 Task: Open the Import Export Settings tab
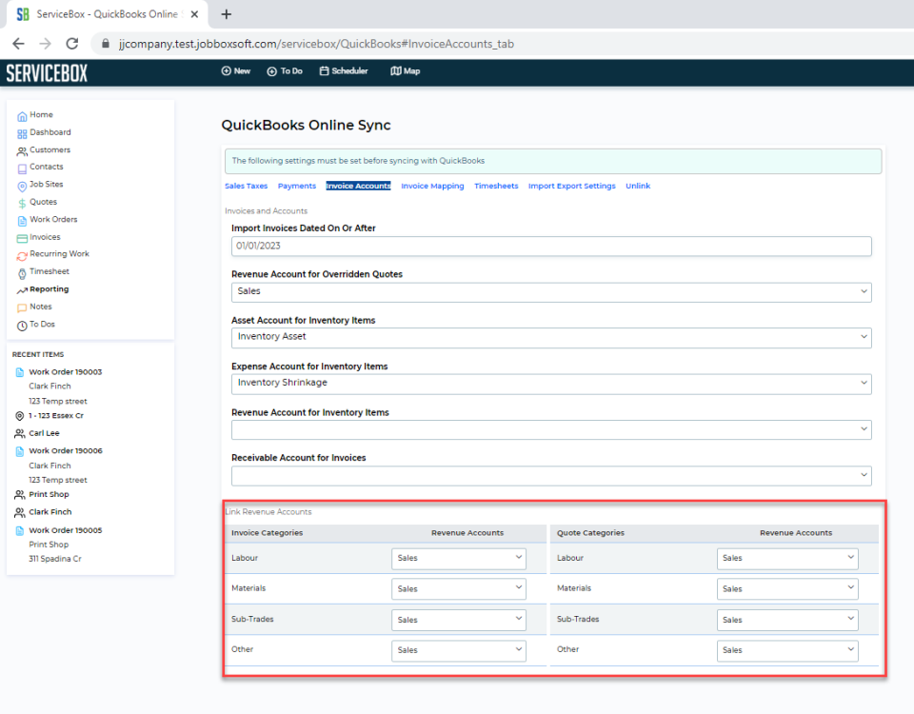pos(572,186)
